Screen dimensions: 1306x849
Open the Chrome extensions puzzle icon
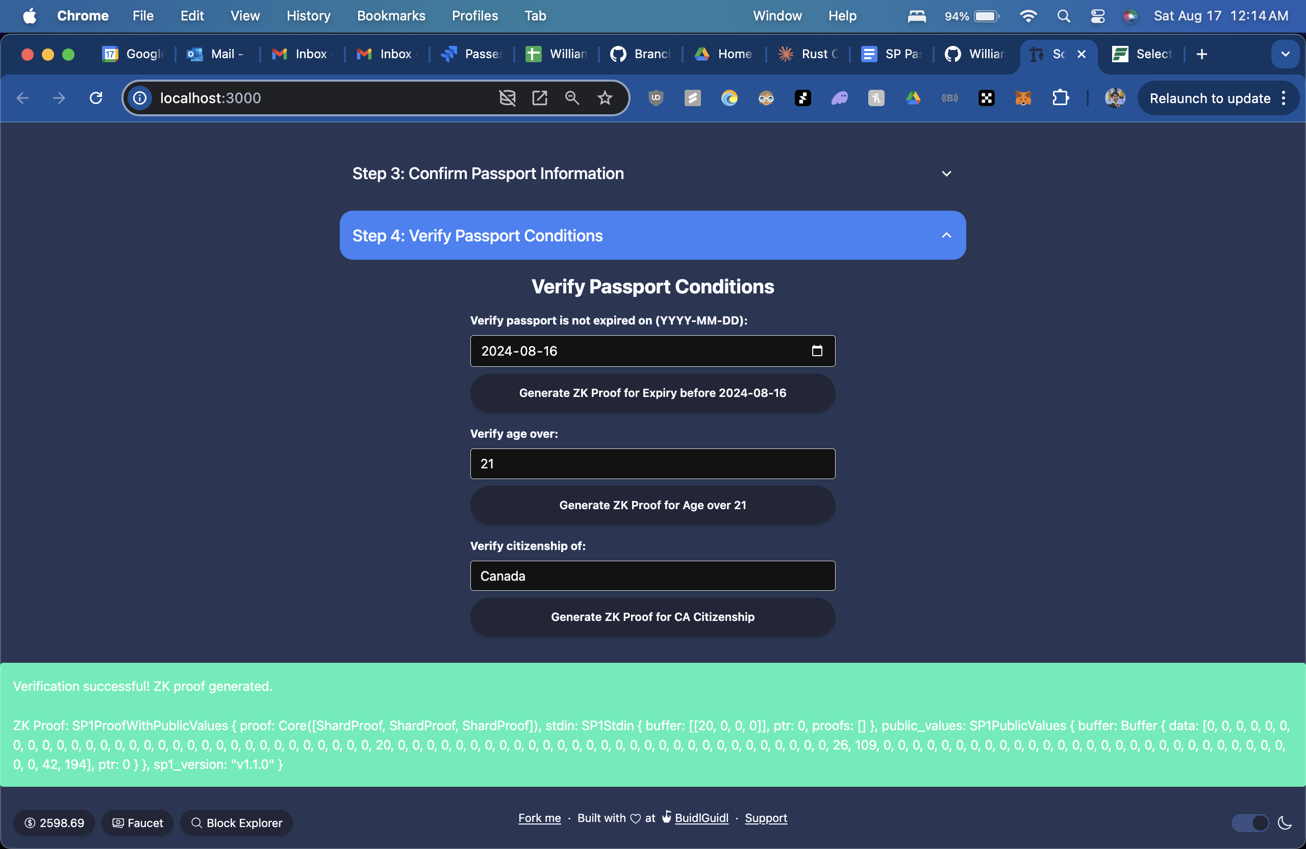[1060, 98]
